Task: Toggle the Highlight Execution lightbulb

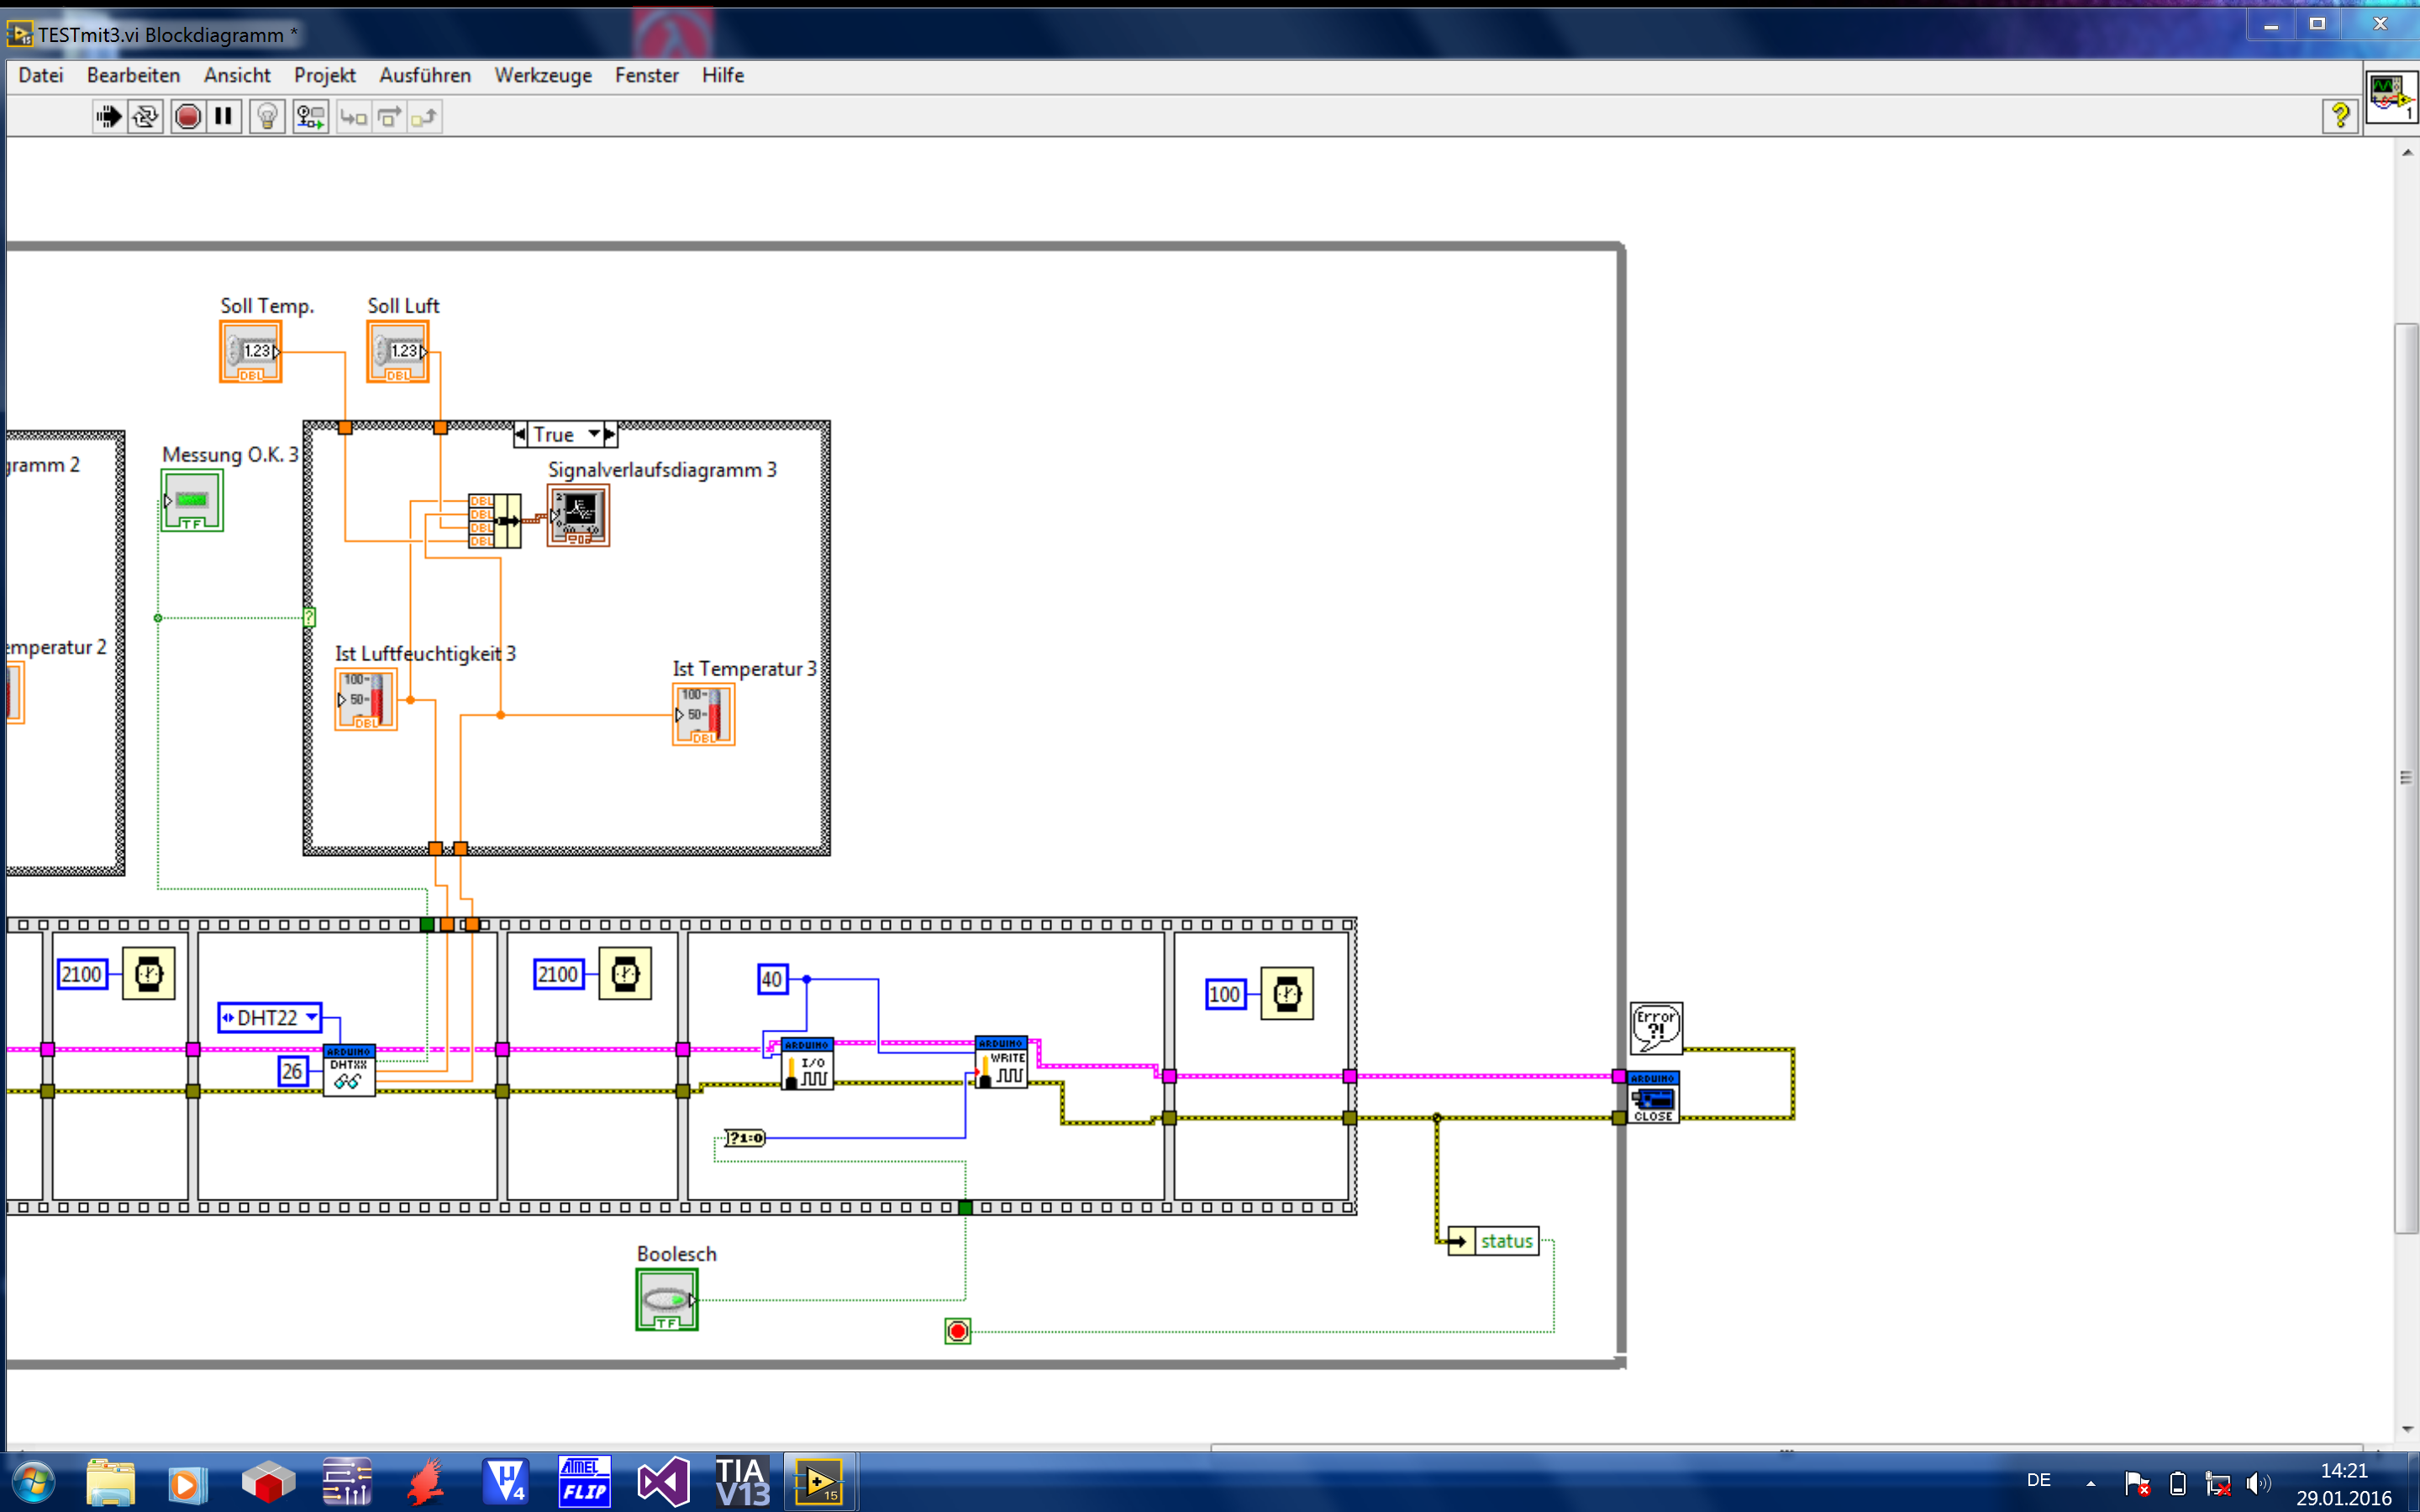Action: (x=267, y=117)
